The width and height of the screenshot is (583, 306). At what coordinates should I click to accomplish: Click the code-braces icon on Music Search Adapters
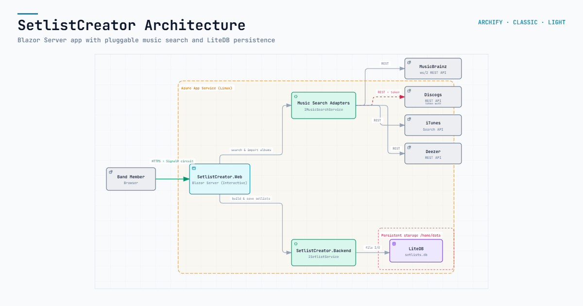click(x=296, y=97)
